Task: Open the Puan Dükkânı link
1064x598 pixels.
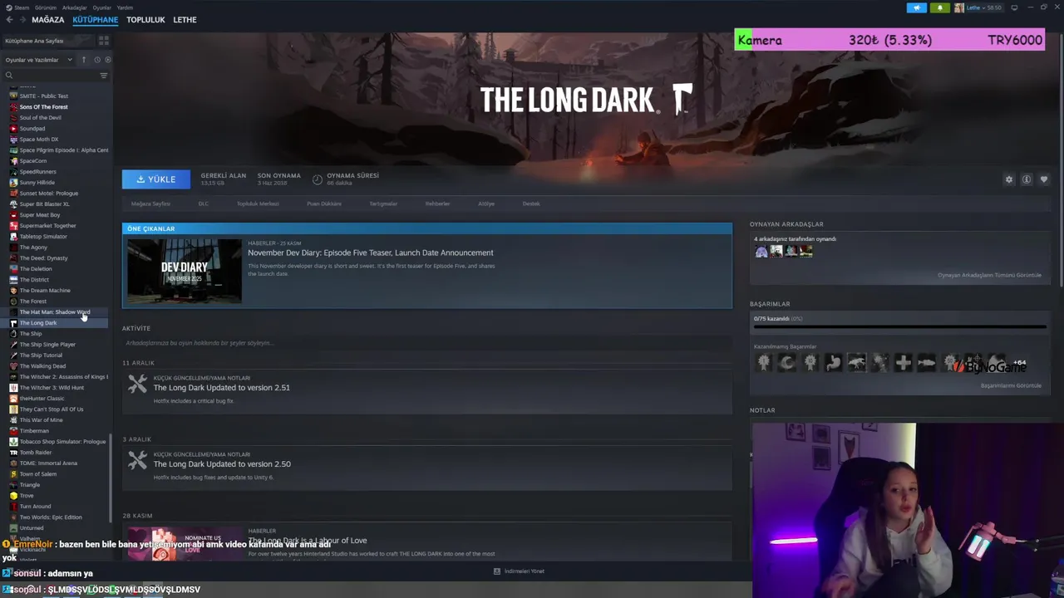Action: 324,203
